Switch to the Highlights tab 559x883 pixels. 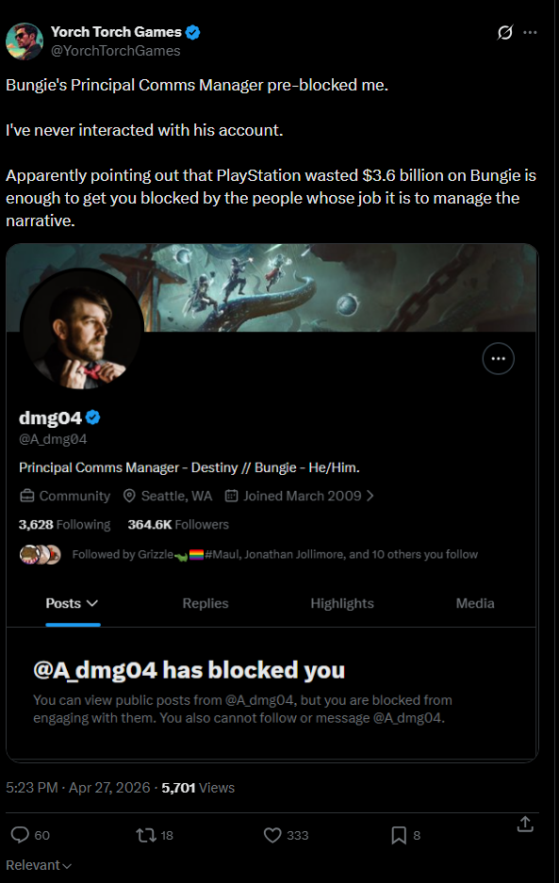[342, 603]
